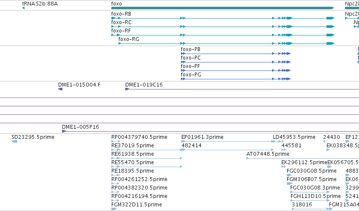
Task: Click the RP004379740.5prime EST label
Action: tap(139, 137)
